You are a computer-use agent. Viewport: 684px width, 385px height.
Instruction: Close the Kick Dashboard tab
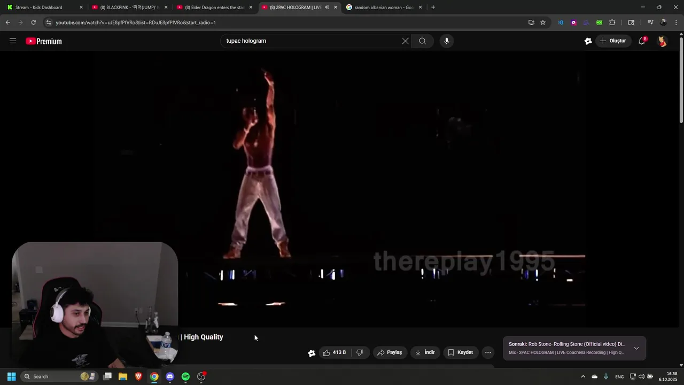coord(81,7)
